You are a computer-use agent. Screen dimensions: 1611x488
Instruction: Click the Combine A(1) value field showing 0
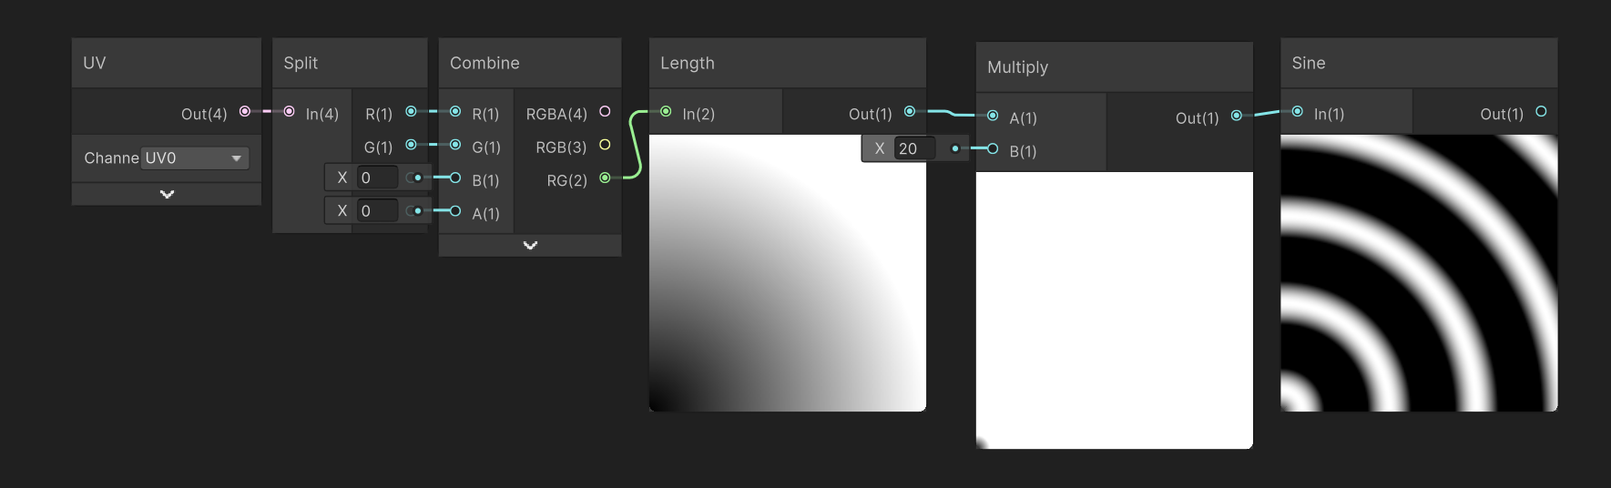pyautogui.click(x=378, y=211)
